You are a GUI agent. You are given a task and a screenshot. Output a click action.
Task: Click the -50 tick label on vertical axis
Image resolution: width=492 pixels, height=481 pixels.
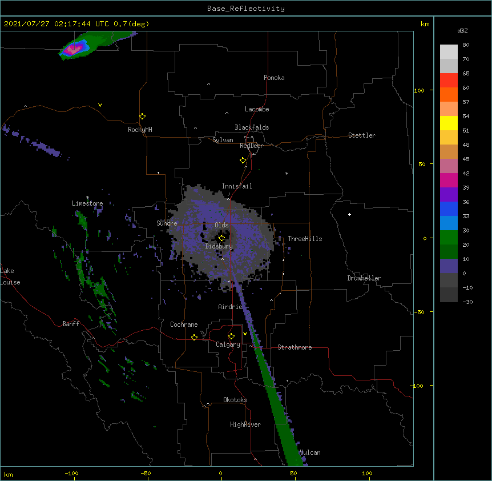(419, 312)
